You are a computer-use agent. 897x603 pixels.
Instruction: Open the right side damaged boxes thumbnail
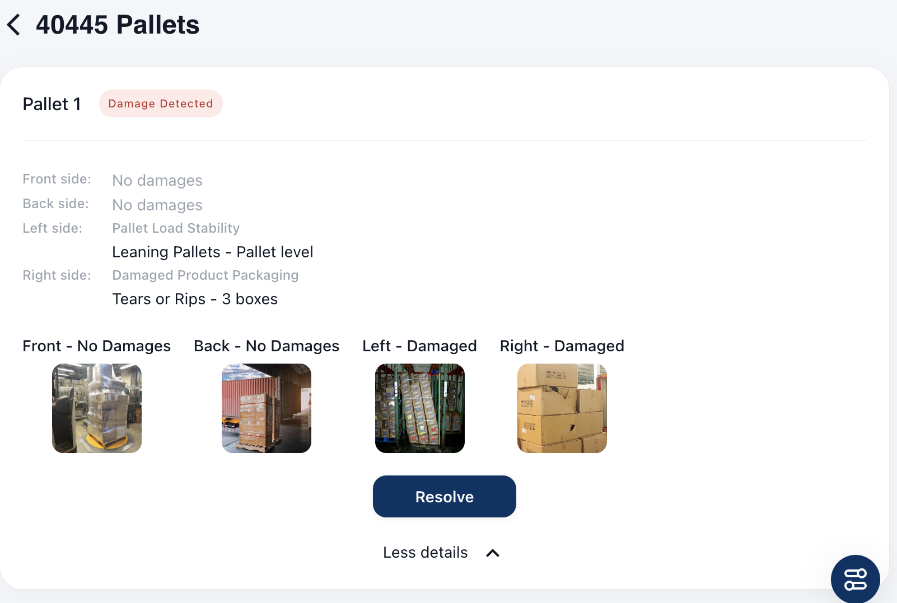tap(562, 408)
